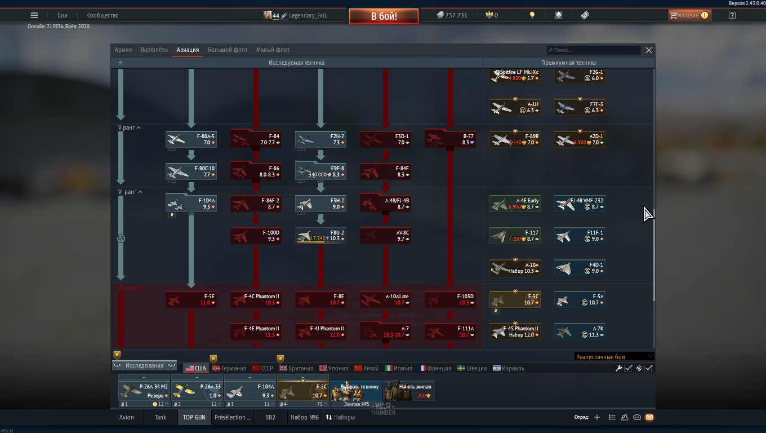Select the Германия nation tab
Viewport: 766px width, 433px height.
click(x=229, y=368)
